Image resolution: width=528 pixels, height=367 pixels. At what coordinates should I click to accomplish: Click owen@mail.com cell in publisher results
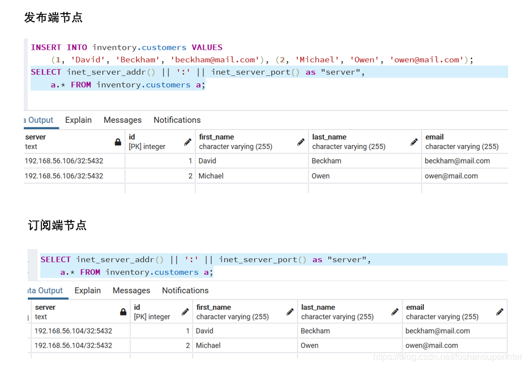tap(465, 176)
